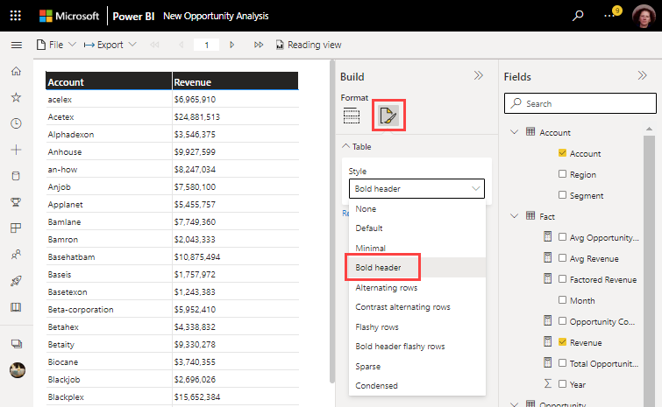662x407 pixels.
Task: Open Workspaces monitor icon in sidebar
Action: tap(17, 344)
